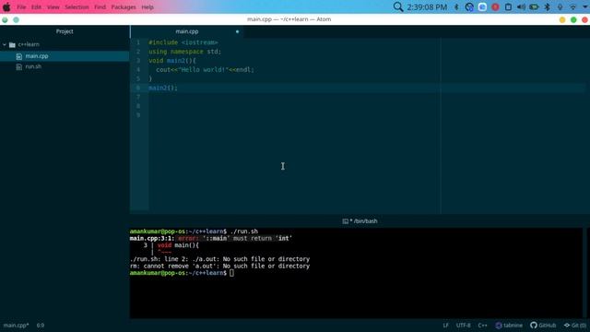Click the main.cpp file icon in tree
Image resolution: width=590 pixels, height=332 pixels.
coord(19,56)
